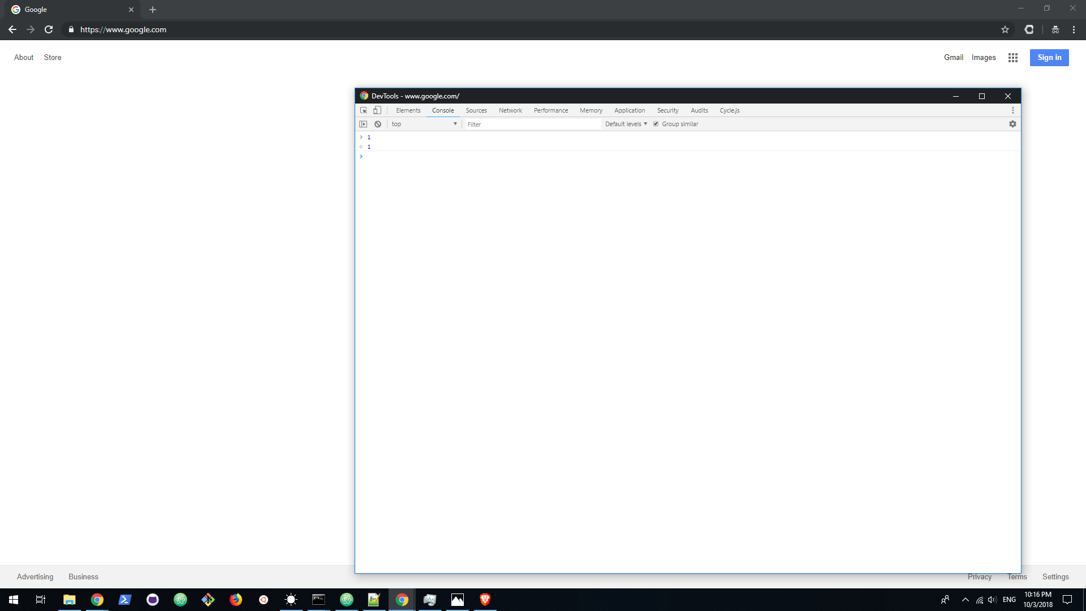The width and height of the screenshot is (1086, 611).
Task: Switch to the Sources tab
Action: pos(476,110)
